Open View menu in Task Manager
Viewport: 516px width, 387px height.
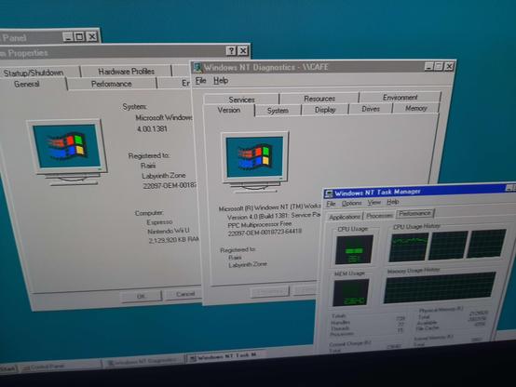[373, 202]
